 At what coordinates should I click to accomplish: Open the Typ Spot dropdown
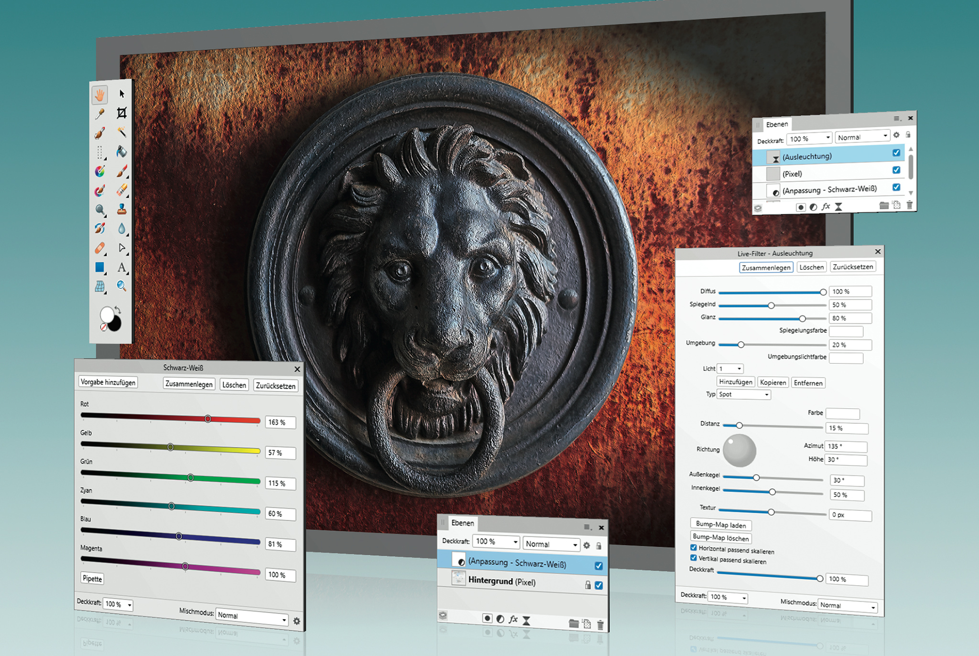click(x=744, y=394)
